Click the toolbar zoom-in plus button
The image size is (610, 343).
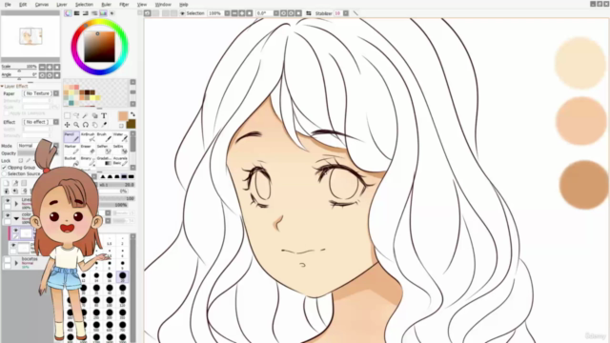(x=242, y=13)
